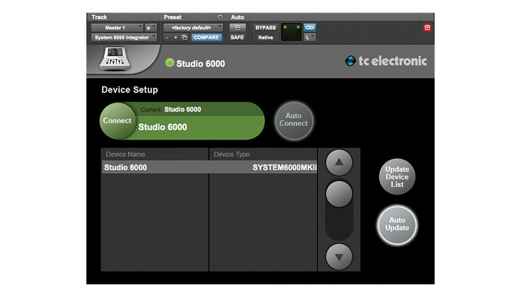Click the Device Type column header
This screenshot has height=297, width=521.
point(263,154)
